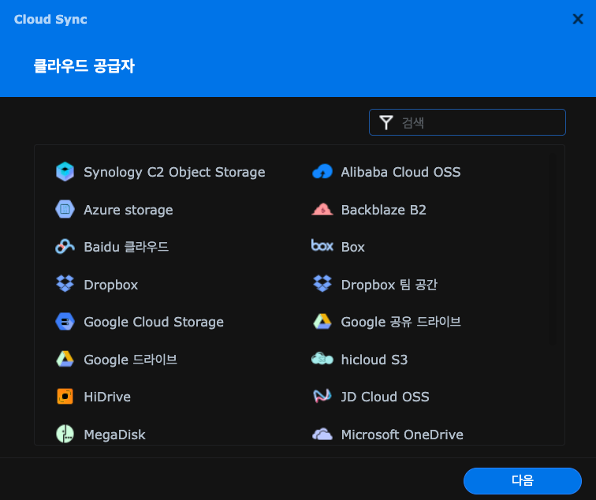Screen dimensions: 596x500
Task: Click the Alibaba Cloud OSS icon
Action: [322, 172]
